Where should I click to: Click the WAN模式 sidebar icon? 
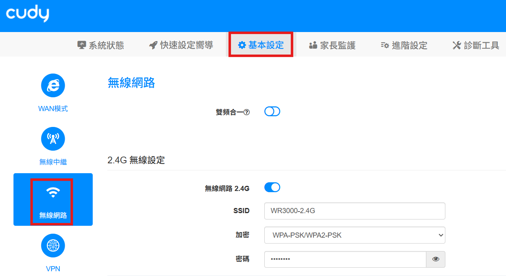point(53,85)
